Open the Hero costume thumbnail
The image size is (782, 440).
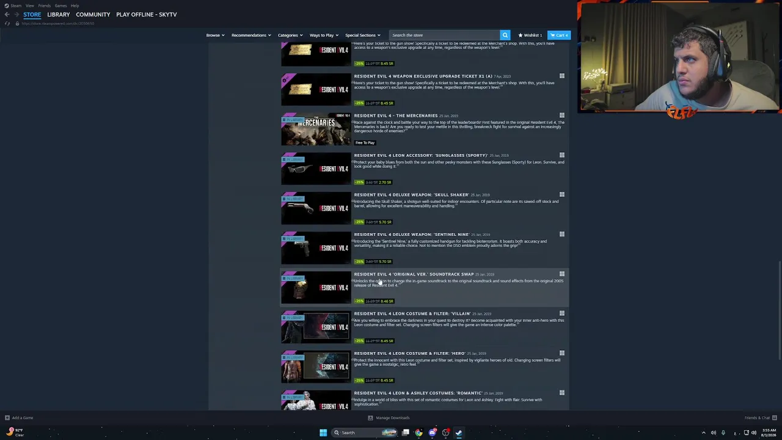pos(316,367)
